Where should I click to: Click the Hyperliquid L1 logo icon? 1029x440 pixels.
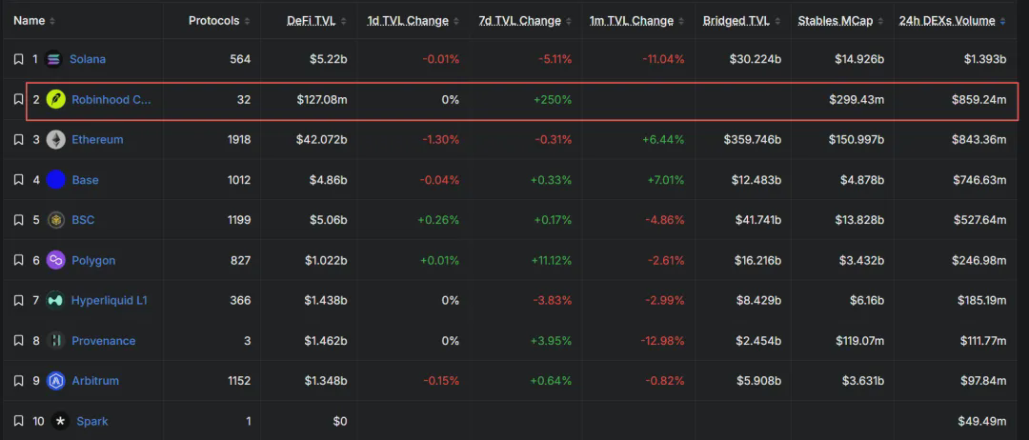tap(56, 300)
